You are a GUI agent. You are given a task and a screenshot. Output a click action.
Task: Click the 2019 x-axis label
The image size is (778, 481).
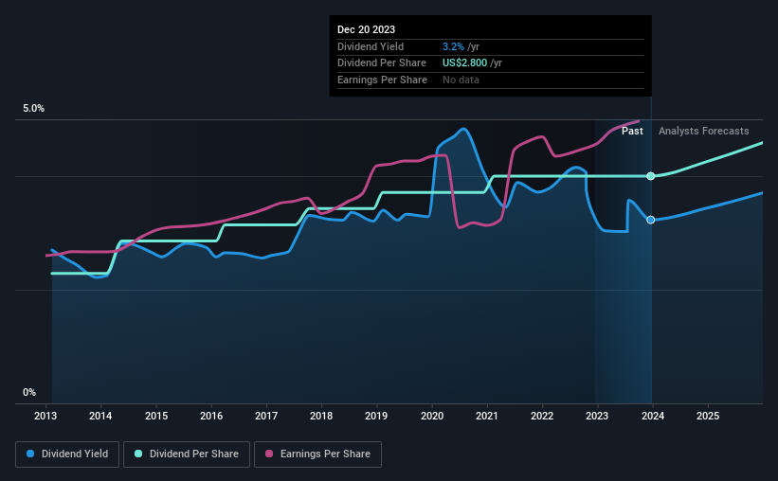point(376,416)
